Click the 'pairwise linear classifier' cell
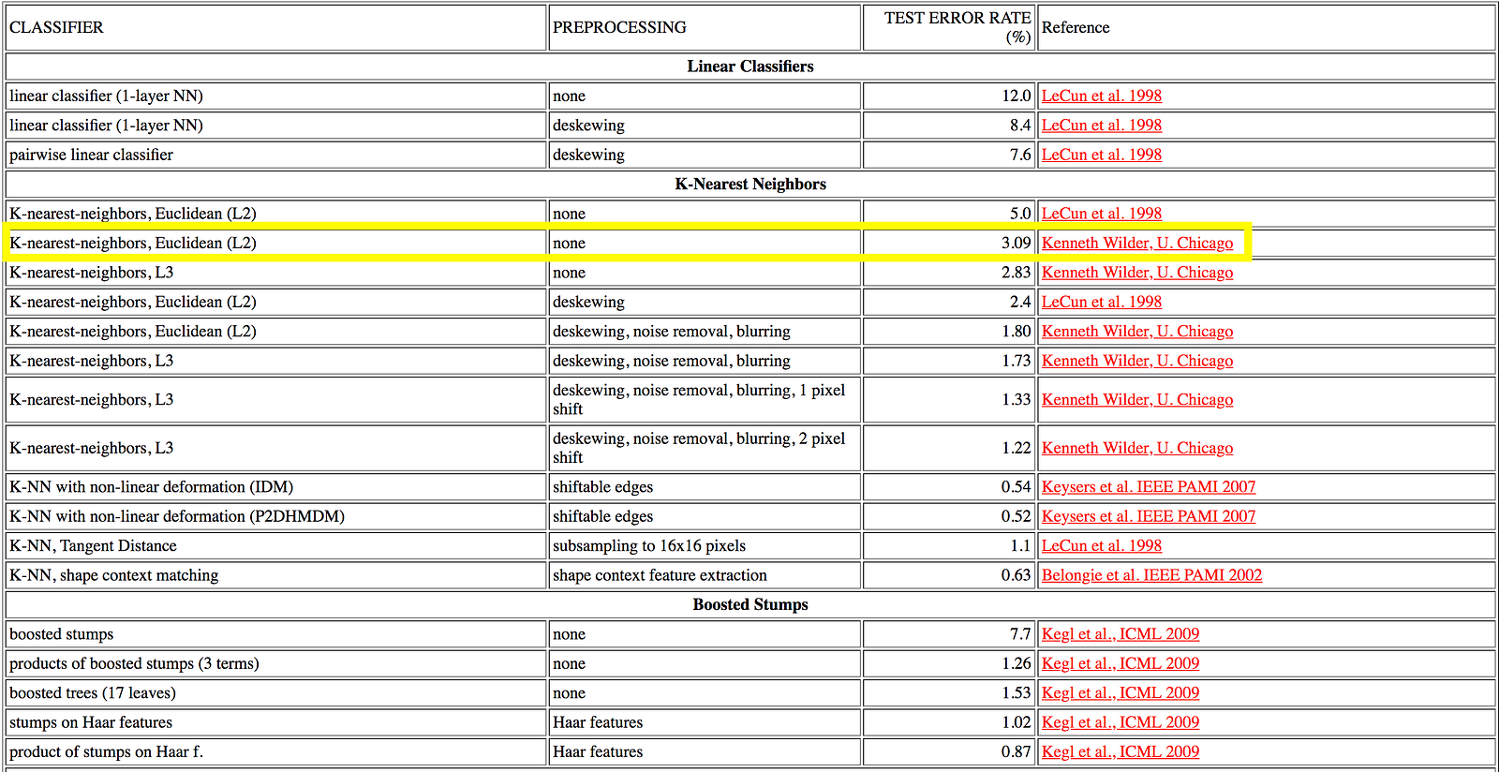 [x=276, y=155]
